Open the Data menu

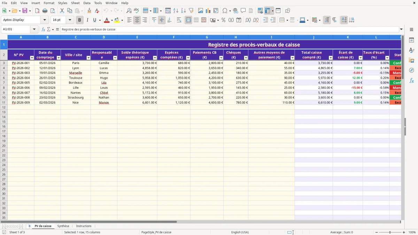coord(87,3)
